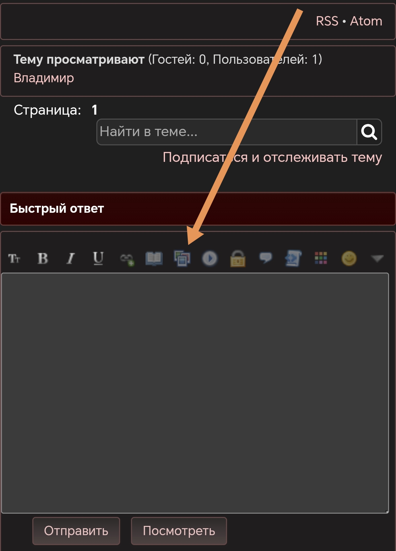The image size is (396, 551).
Task: Focus the 'Найти в теме' search field
Action: (227, 132)
